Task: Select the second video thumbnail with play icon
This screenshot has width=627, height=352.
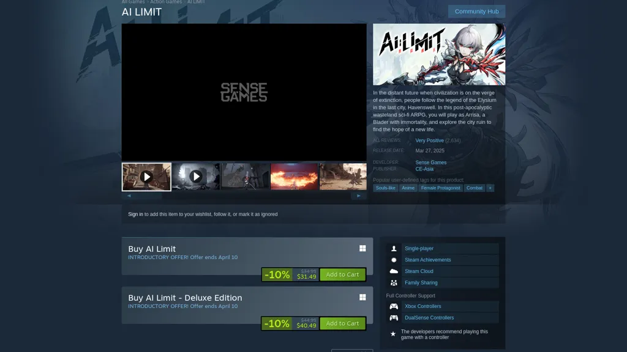Action: point(196,177)
